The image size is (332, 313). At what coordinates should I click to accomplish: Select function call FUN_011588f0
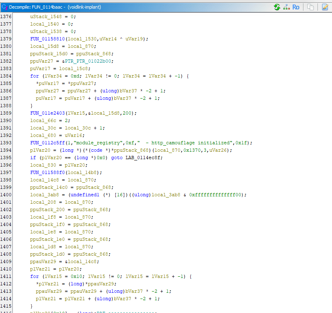(x=47, y=172)
